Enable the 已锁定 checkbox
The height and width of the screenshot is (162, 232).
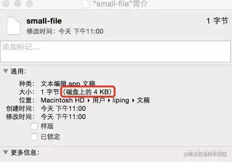click(34, 137)
